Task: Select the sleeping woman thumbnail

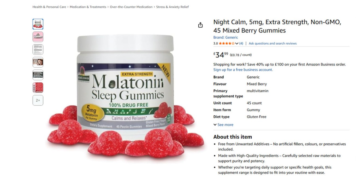Action: click(38, 62)
